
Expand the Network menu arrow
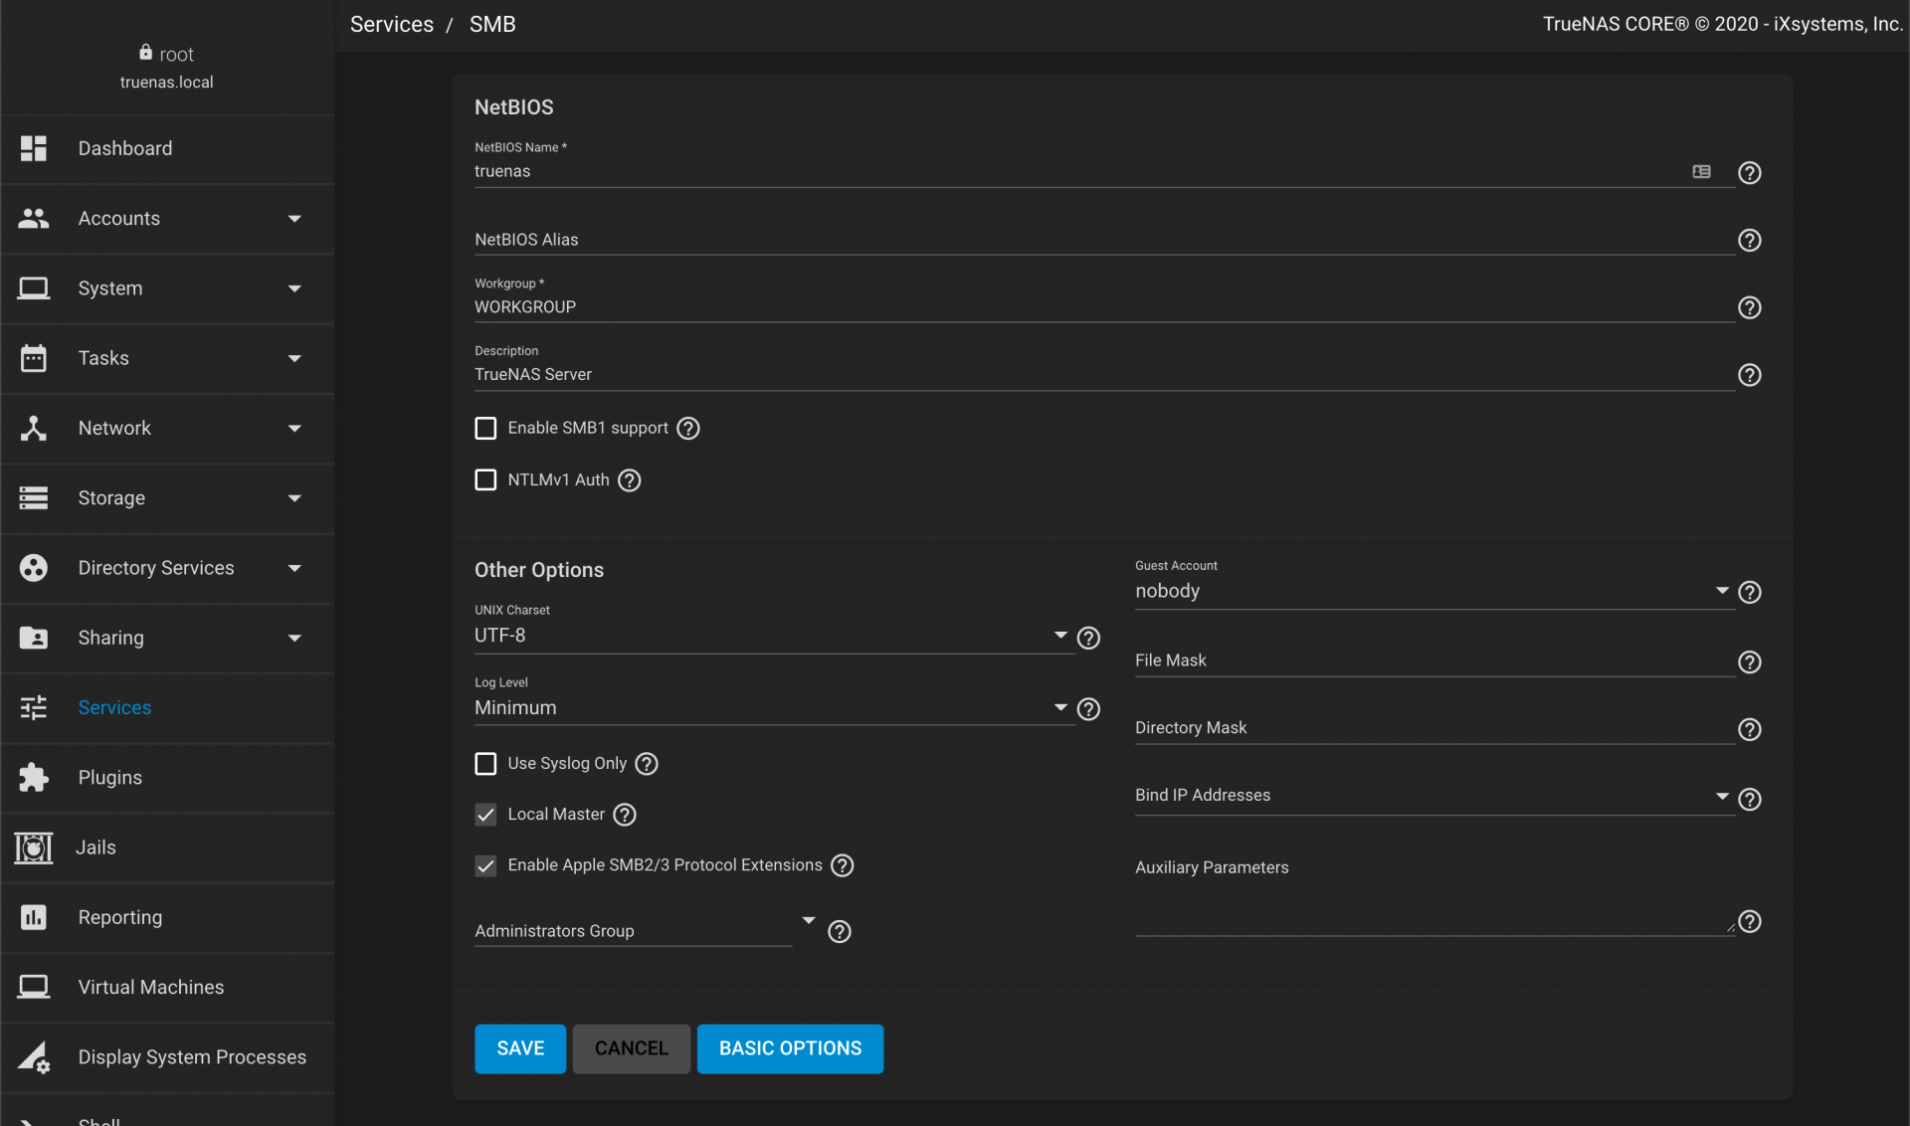pyautogui.click(x=294, y=429)
